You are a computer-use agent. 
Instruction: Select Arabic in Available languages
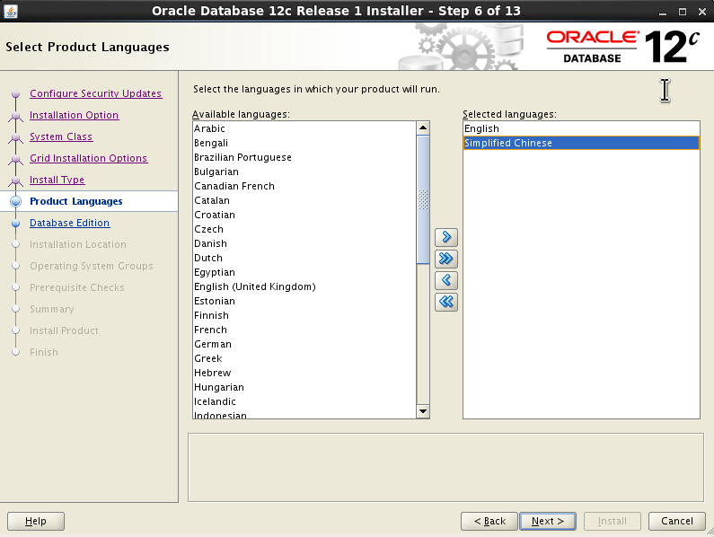point(304,128)
